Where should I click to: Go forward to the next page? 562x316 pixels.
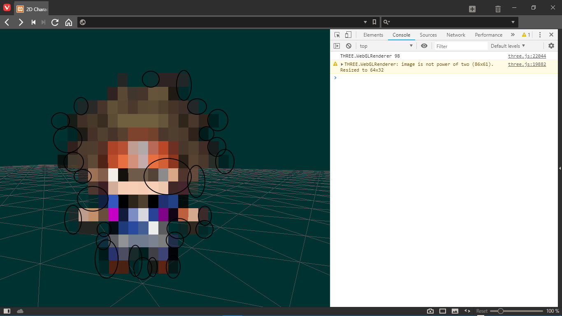(x=21, y=22)
